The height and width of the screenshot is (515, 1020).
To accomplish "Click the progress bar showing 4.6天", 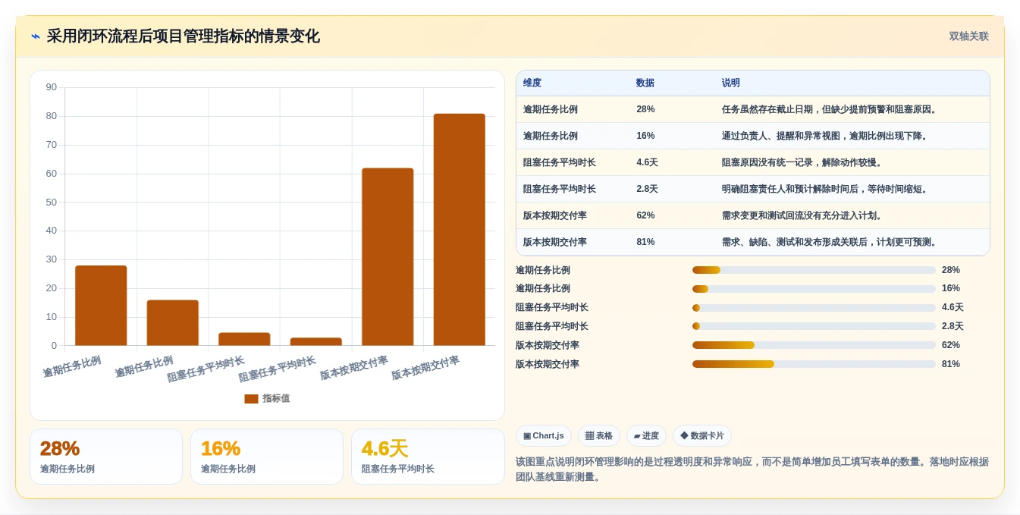I will tap(814, 308).
